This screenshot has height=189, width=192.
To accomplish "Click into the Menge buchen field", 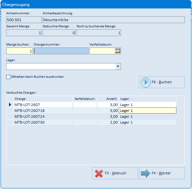I will click(19, 51).
